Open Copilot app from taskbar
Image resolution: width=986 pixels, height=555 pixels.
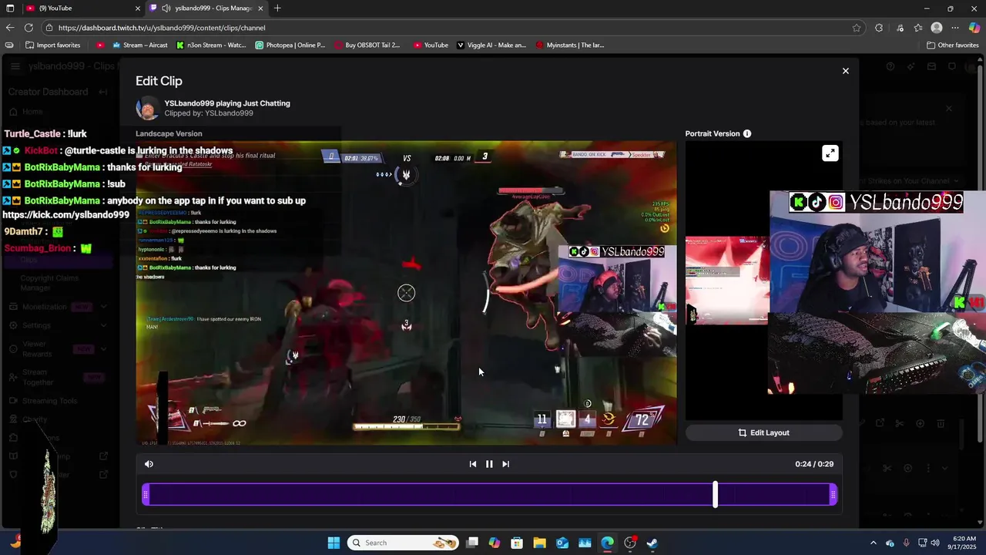click(495, 543)
